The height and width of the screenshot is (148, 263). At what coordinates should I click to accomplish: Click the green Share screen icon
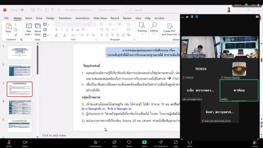[x=144, y=142]
